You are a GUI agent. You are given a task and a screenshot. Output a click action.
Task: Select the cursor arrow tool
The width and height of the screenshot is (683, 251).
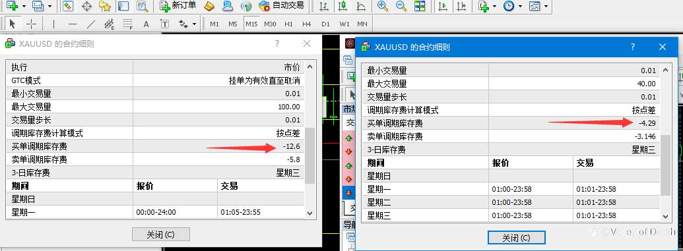pos(12,24)
